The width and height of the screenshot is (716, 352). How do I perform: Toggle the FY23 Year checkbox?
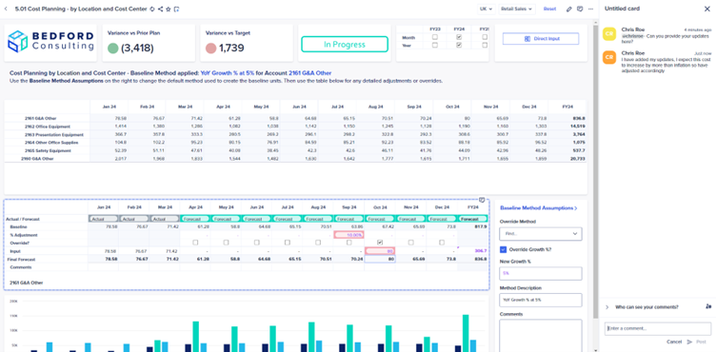tap(435, 46)
